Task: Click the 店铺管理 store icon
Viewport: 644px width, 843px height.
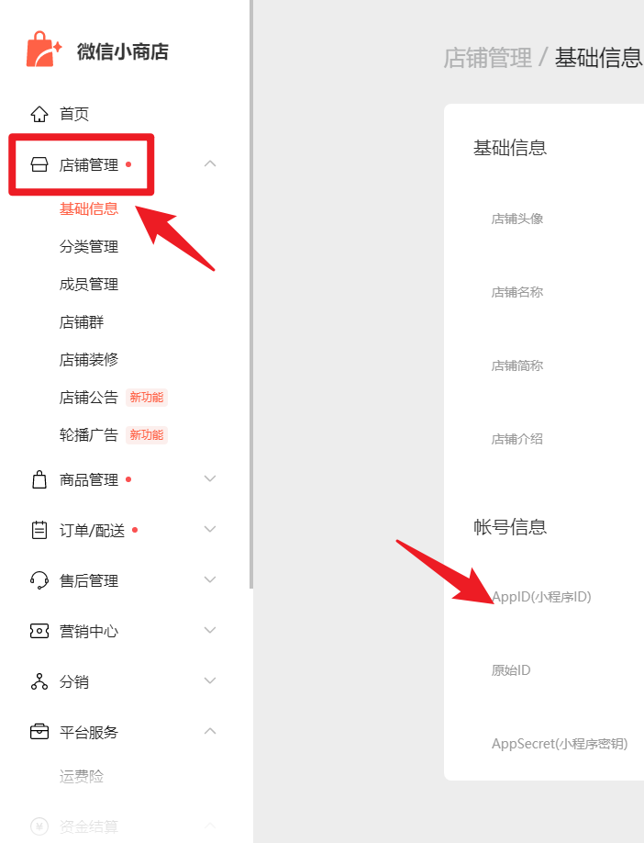Action: 39,164
